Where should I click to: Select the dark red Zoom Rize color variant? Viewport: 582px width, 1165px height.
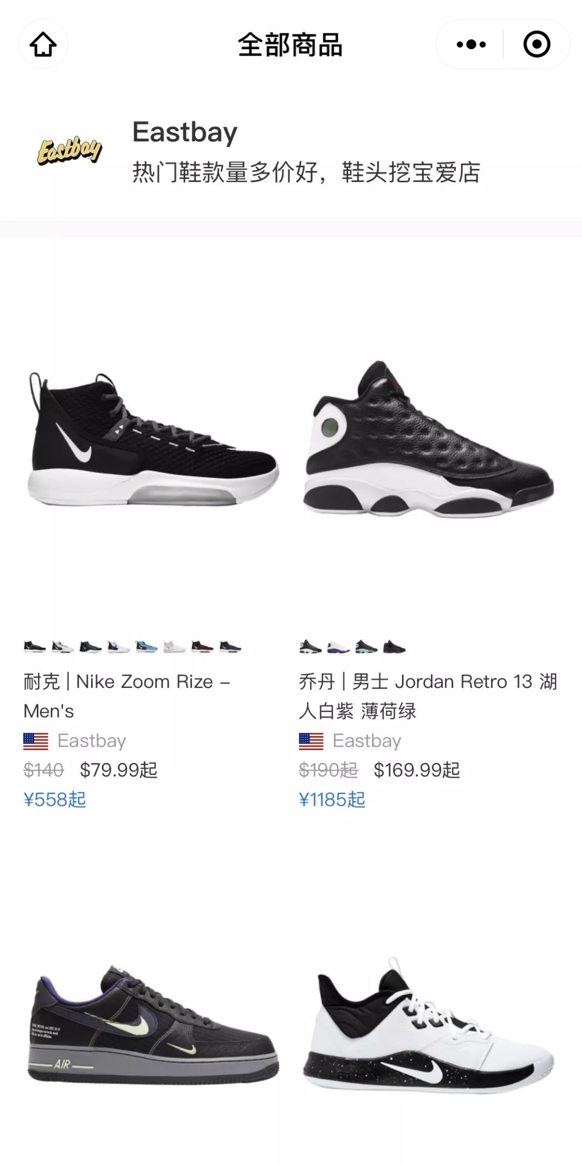point(202,646)
